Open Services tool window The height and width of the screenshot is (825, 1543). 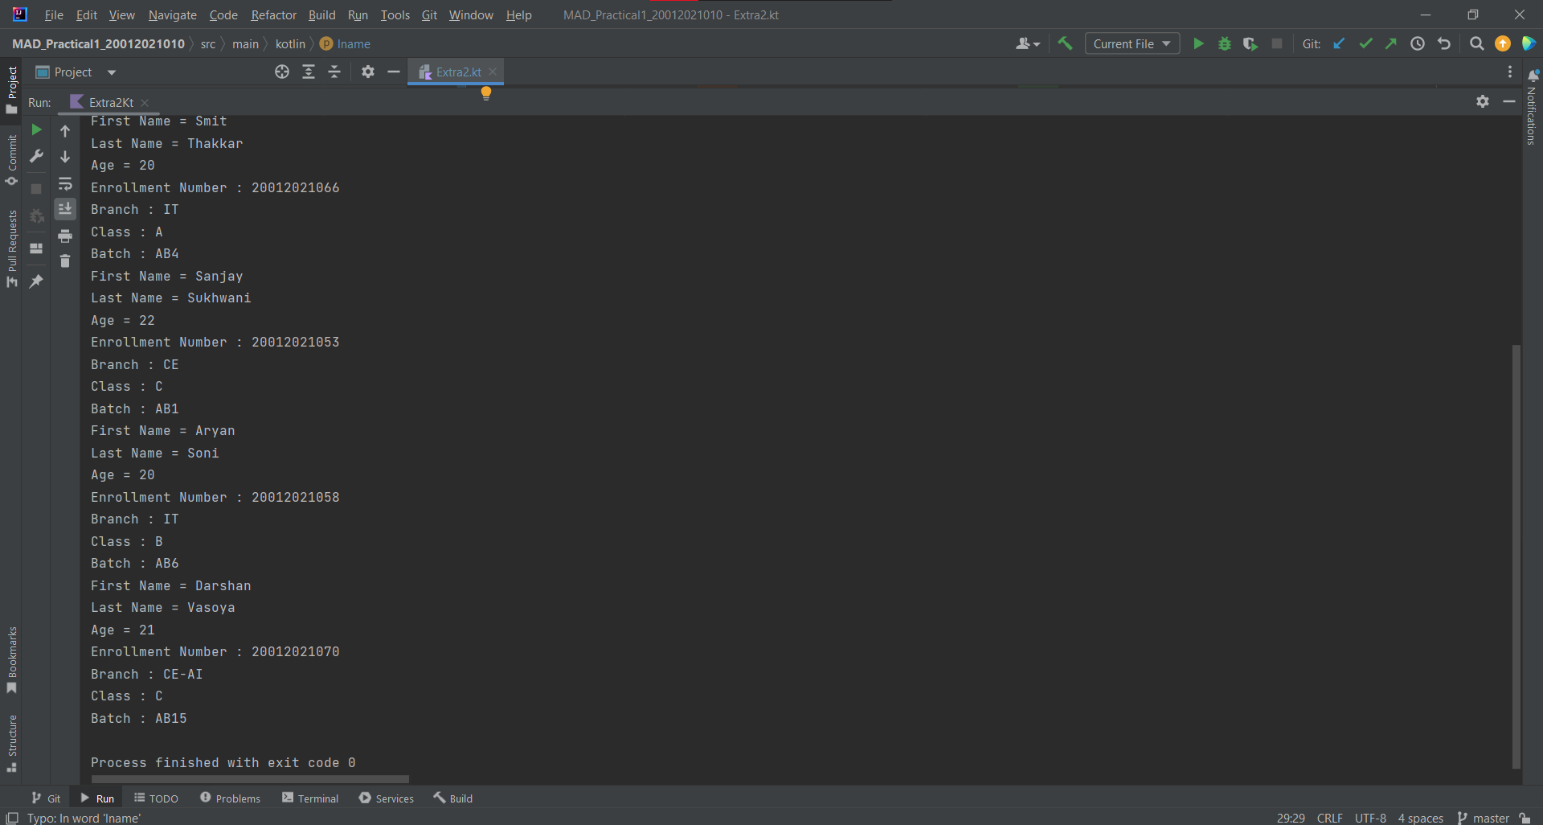pyautogui.click(x=387, y=798)
